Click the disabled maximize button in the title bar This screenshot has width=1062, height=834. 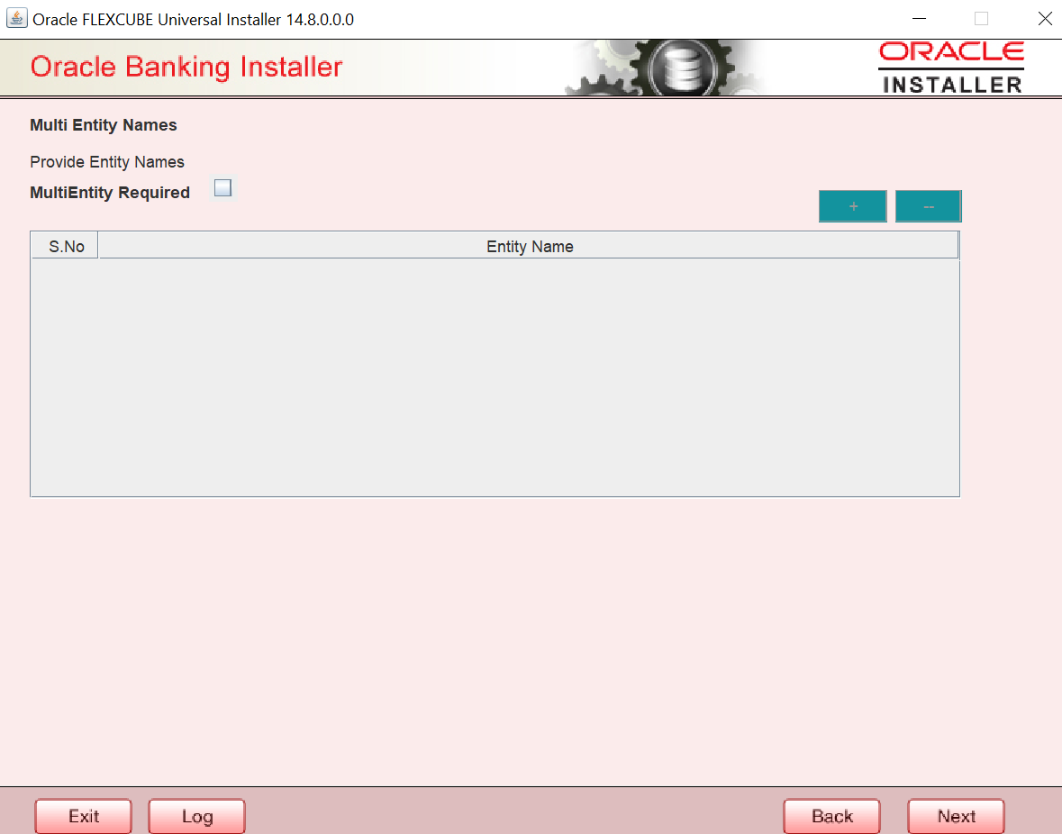[x=982, y=19]
